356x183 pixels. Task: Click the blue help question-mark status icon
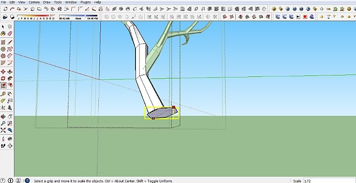coord(27,181)
